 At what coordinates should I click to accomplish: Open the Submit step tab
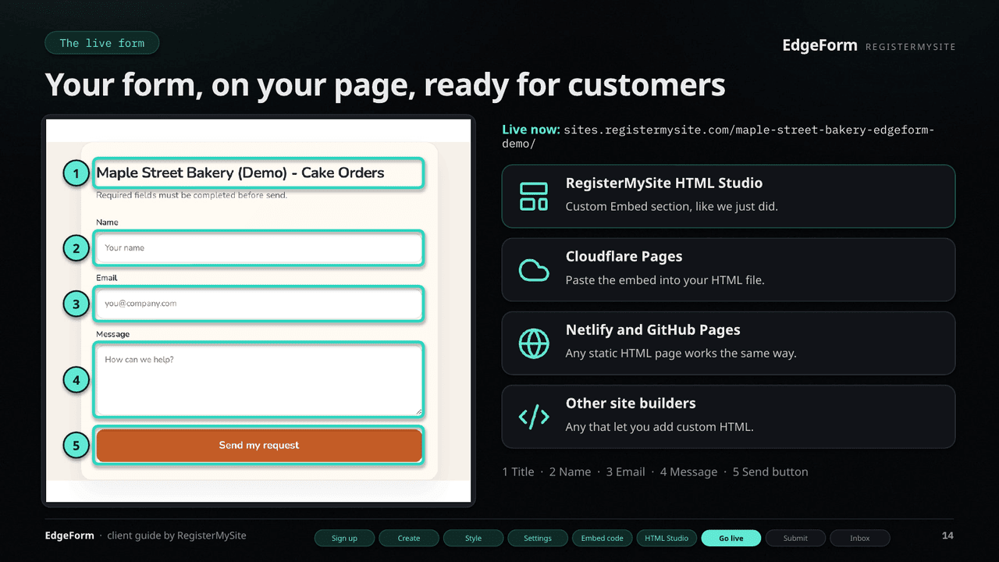(795, 538)
